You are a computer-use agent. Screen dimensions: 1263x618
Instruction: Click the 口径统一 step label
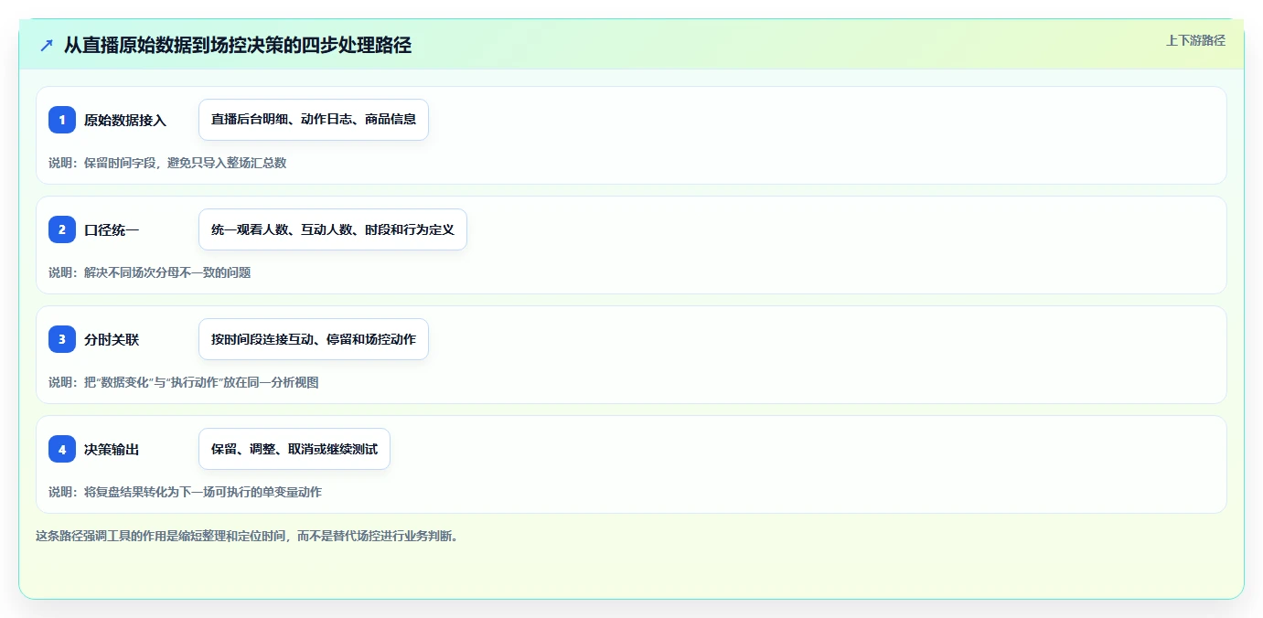click(x=112, y=229)
